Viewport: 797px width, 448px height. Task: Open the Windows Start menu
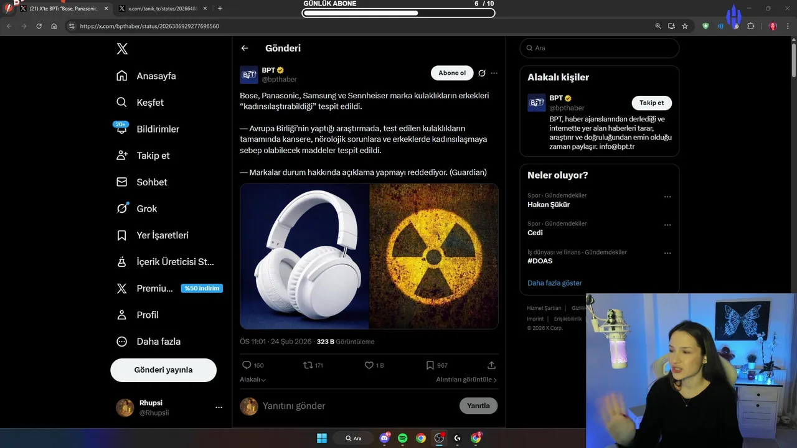point(322,438)
